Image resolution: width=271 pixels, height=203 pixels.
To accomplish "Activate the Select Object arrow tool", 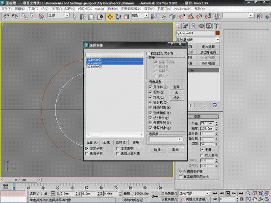I will point(74,17).
